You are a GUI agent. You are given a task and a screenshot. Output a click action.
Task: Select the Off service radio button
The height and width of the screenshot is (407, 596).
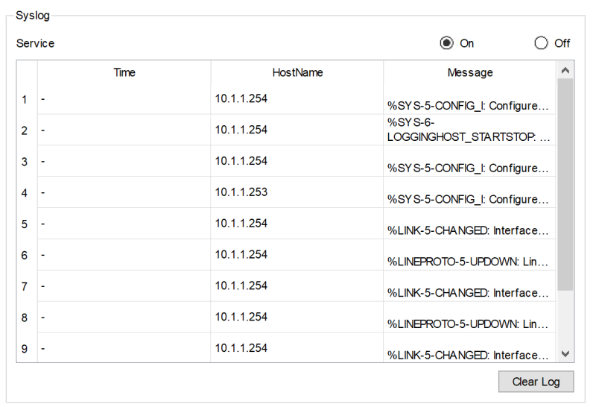(542, 43)
